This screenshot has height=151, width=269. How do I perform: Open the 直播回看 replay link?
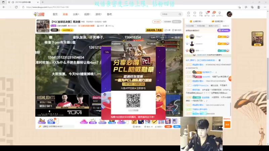tap(218, 21)
